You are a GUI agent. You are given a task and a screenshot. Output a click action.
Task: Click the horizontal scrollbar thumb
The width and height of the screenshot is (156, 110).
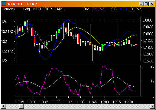click(x=21, y=106)
